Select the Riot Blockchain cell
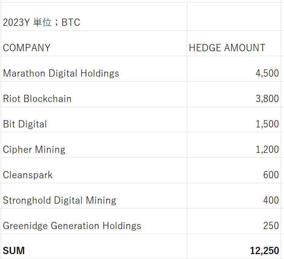 pyautogui.click(x=37, y=99)
